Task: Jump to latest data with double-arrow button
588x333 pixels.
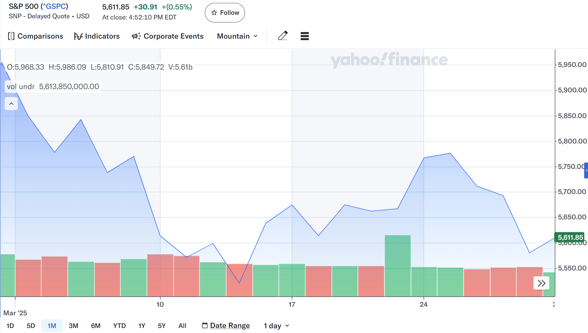Action: tap(541, 283)
